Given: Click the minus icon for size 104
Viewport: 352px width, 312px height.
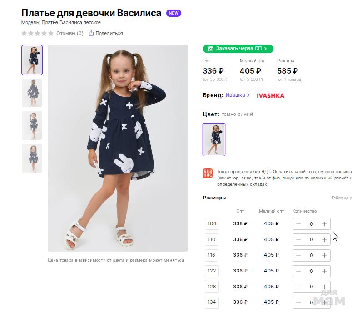Looking at the screenshot, I should [x=298, y=224].
